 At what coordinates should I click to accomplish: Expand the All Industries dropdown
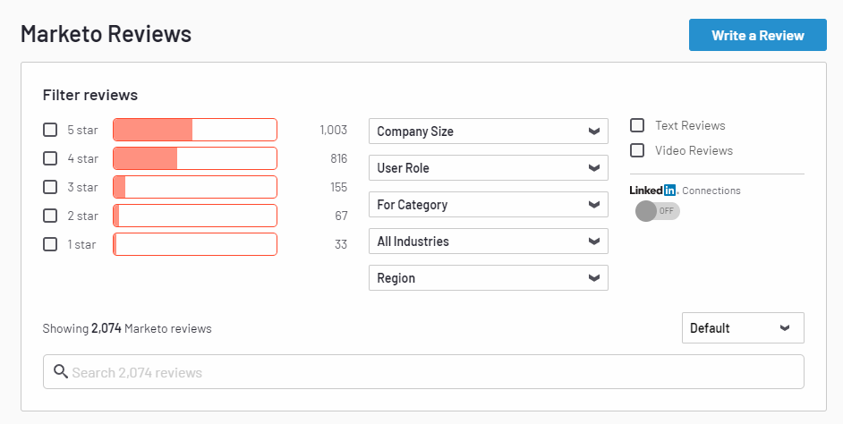tap(488, 242)
